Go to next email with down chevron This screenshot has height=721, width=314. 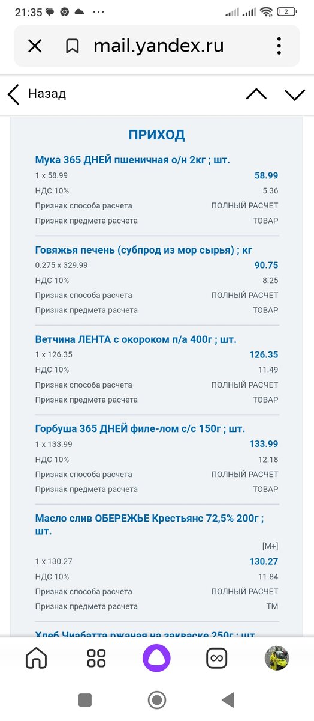[x=295, y=94]
